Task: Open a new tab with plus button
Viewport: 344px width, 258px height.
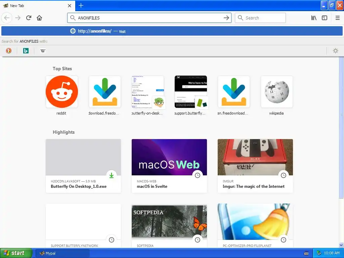Action: (81, 5)
